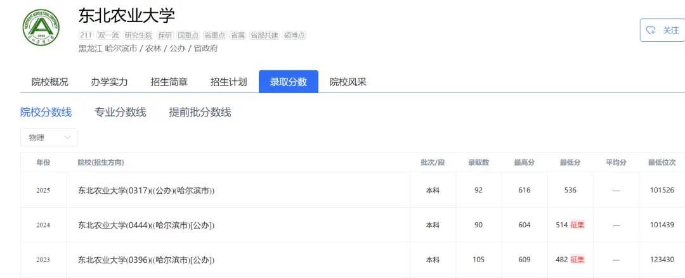Switch to 专业分数线 sub-tab
Viewport: 685px width, 278px height.
point(120,113)
